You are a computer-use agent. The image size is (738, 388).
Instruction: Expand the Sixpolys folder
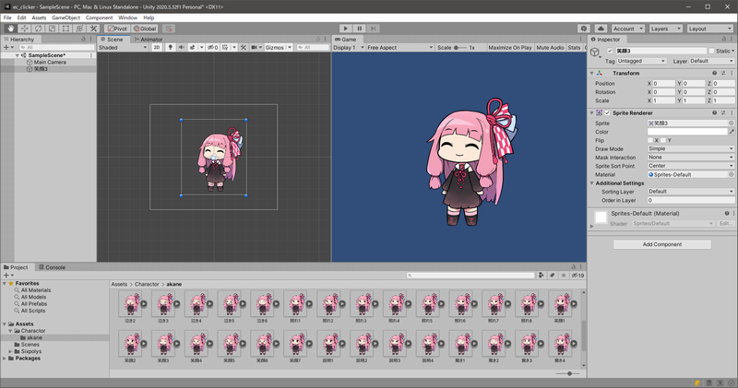point(10,351)
